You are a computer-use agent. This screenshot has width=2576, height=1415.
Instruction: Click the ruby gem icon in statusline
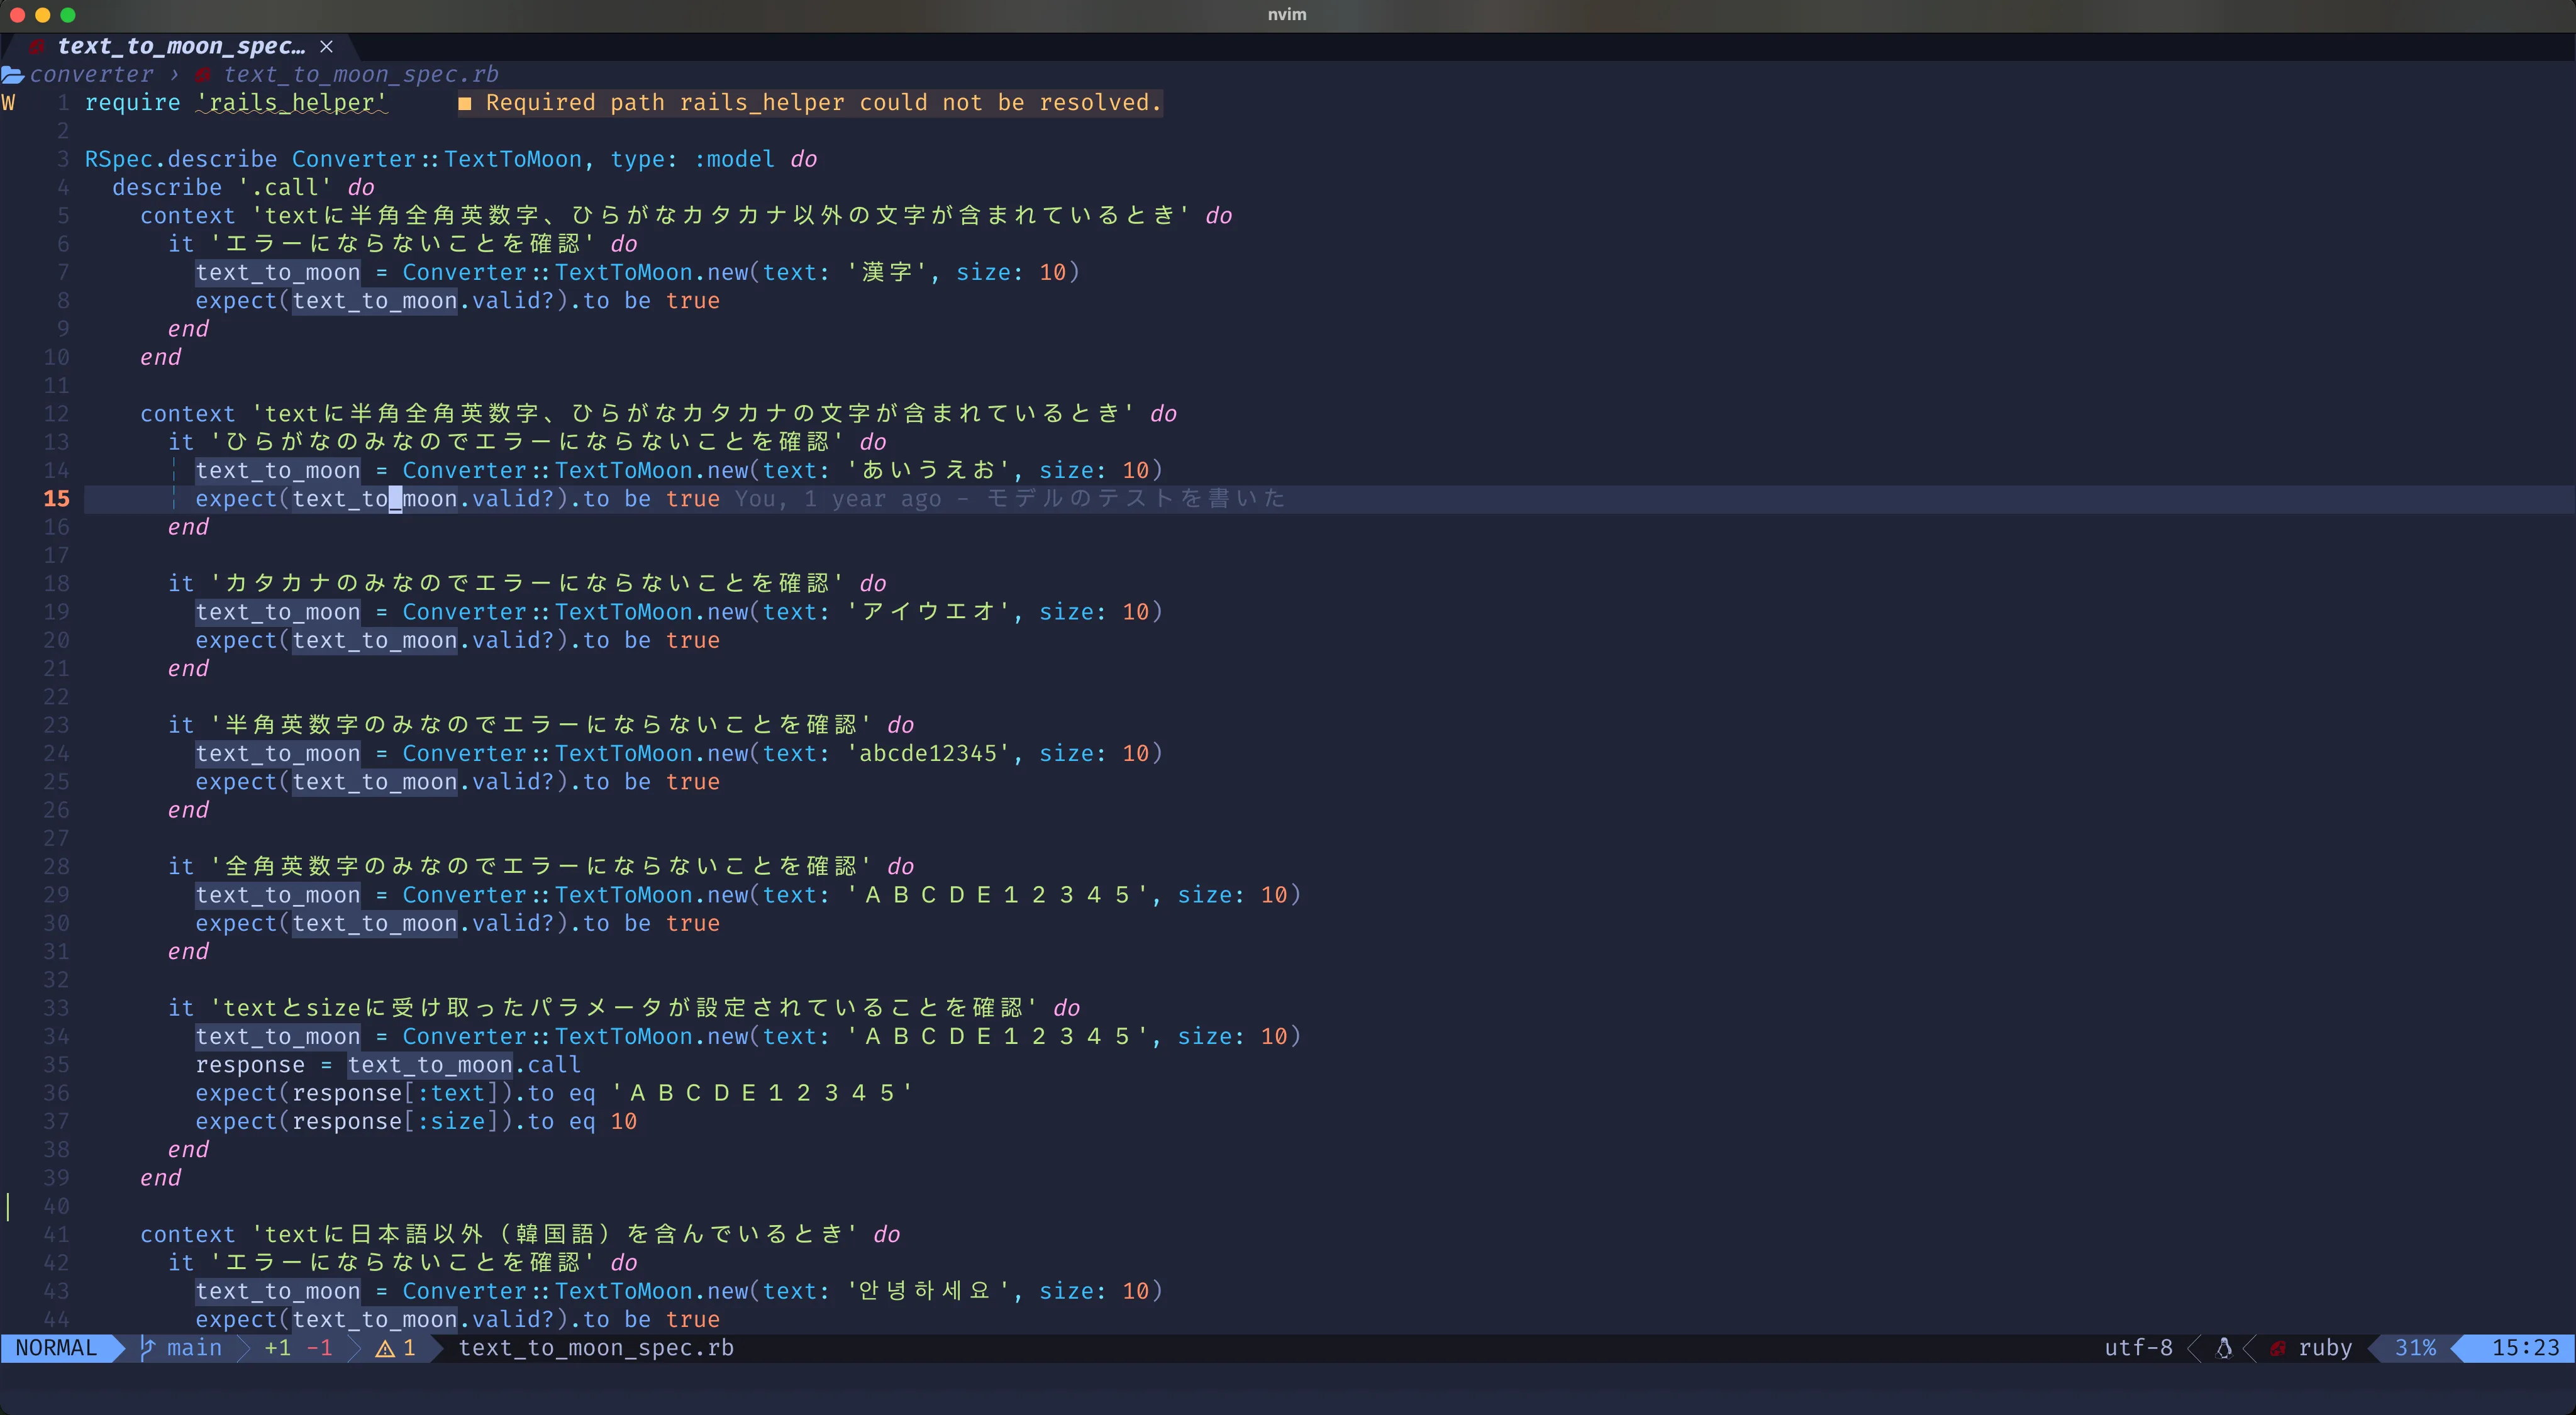[2278, 1348]
